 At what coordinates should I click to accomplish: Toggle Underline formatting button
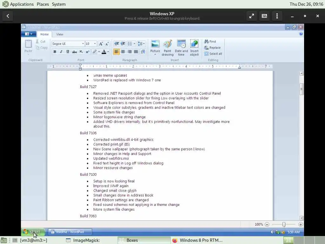pos(68,52)
